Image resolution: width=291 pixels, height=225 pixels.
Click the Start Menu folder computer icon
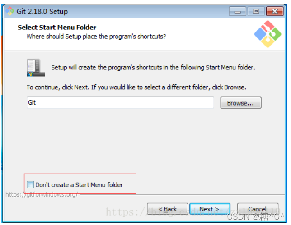tap(36, 68)
